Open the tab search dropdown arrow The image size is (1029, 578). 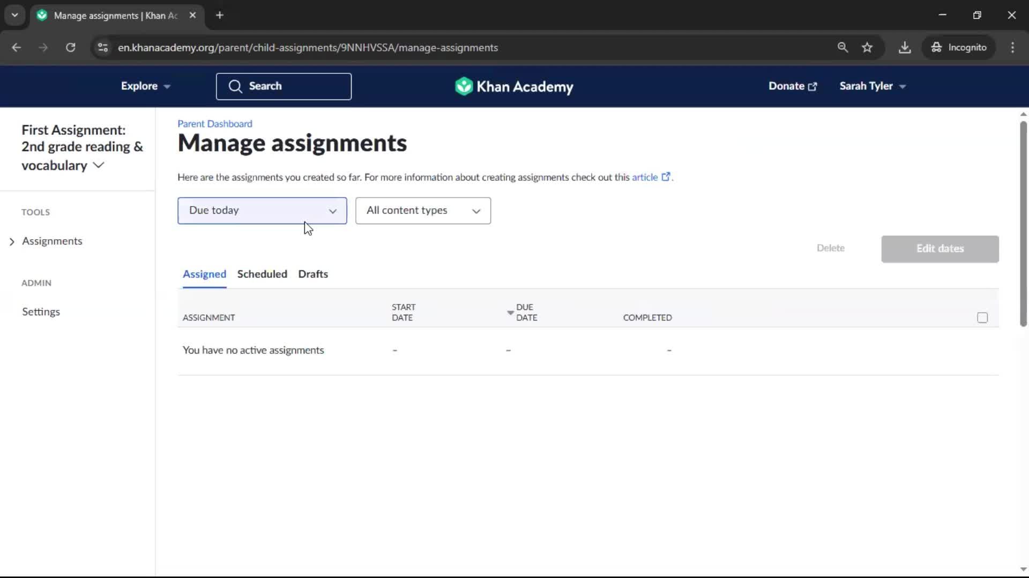click(x=14, y=15)
